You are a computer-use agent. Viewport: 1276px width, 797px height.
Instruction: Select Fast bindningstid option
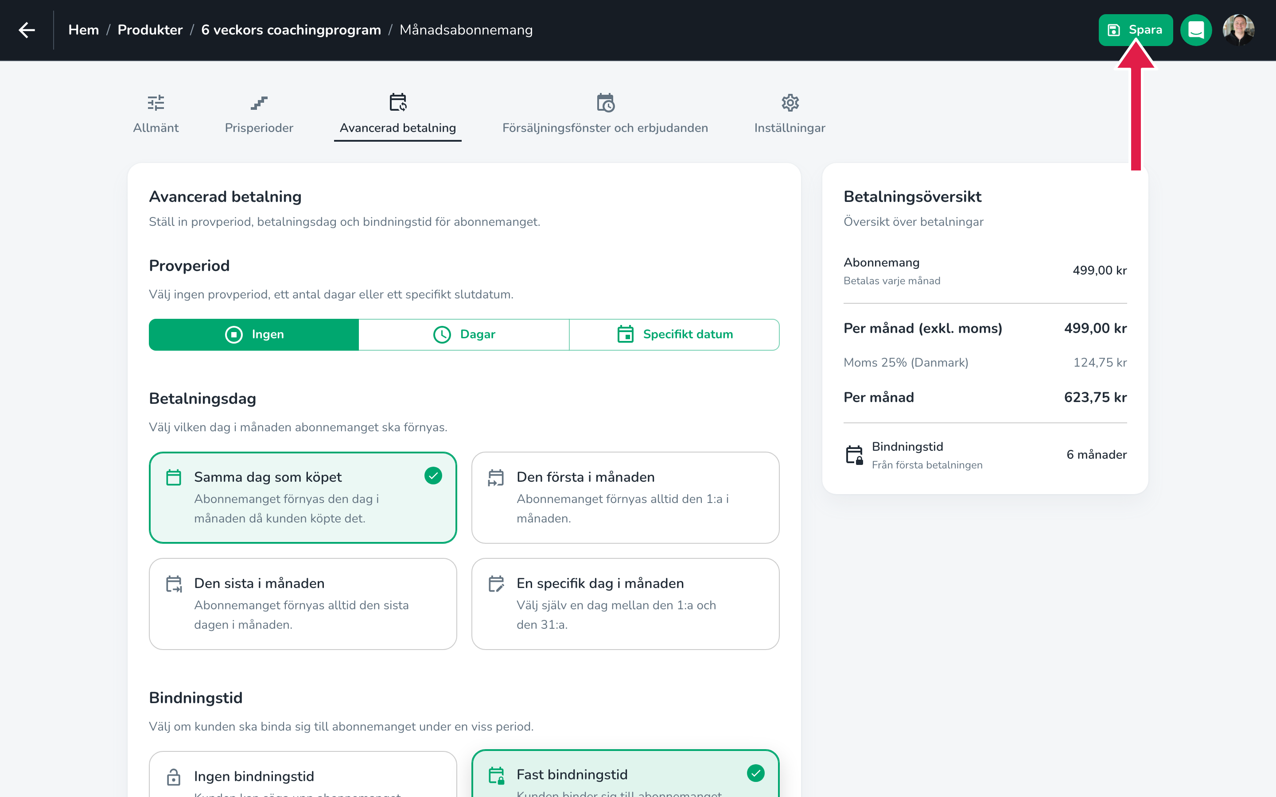[625, 773]
